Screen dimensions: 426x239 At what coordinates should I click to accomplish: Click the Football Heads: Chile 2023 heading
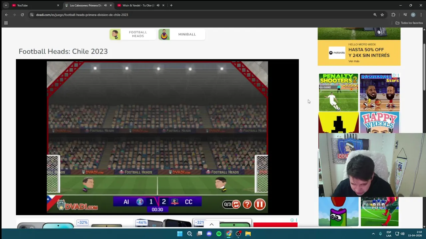click(x=63, y=51)
